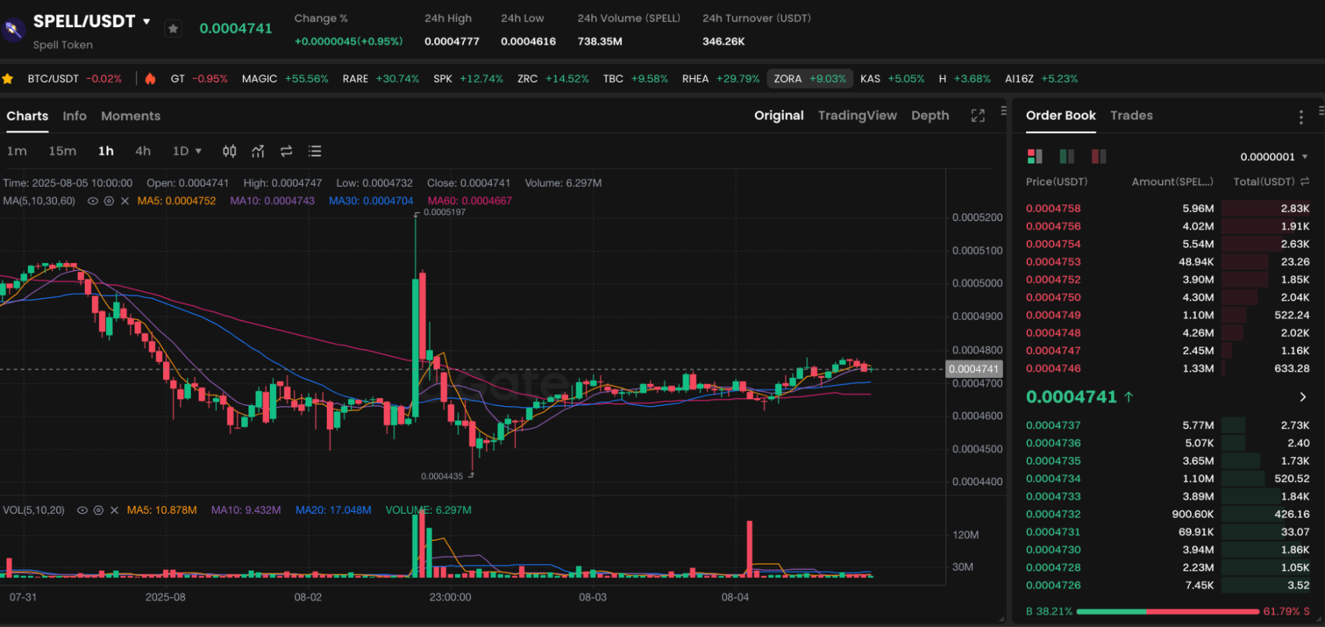Open order book more options menu

tap(1300, 117)
